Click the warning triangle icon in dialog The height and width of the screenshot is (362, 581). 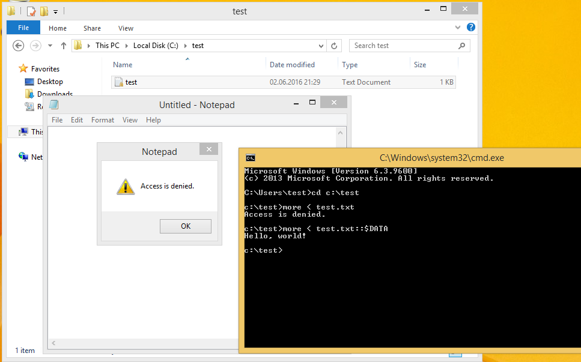(126, 186)
